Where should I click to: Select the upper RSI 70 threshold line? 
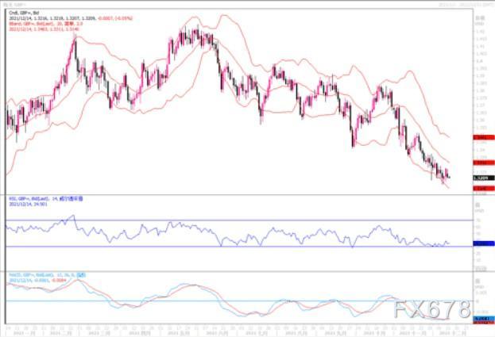click(x=239, y=220)
